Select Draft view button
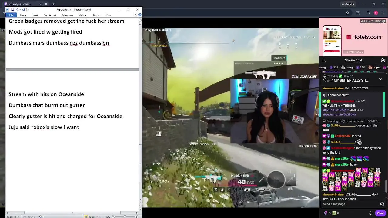The image size is (388, 218). coord(101,216)
